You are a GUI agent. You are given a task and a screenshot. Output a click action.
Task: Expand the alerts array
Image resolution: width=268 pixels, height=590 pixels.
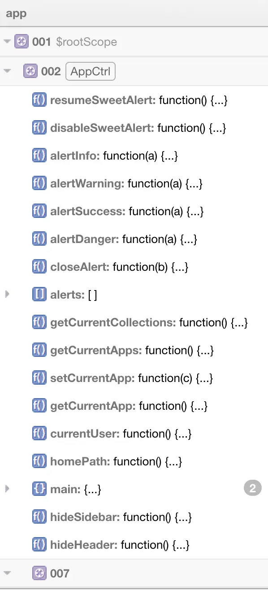[x=7, y=295]
